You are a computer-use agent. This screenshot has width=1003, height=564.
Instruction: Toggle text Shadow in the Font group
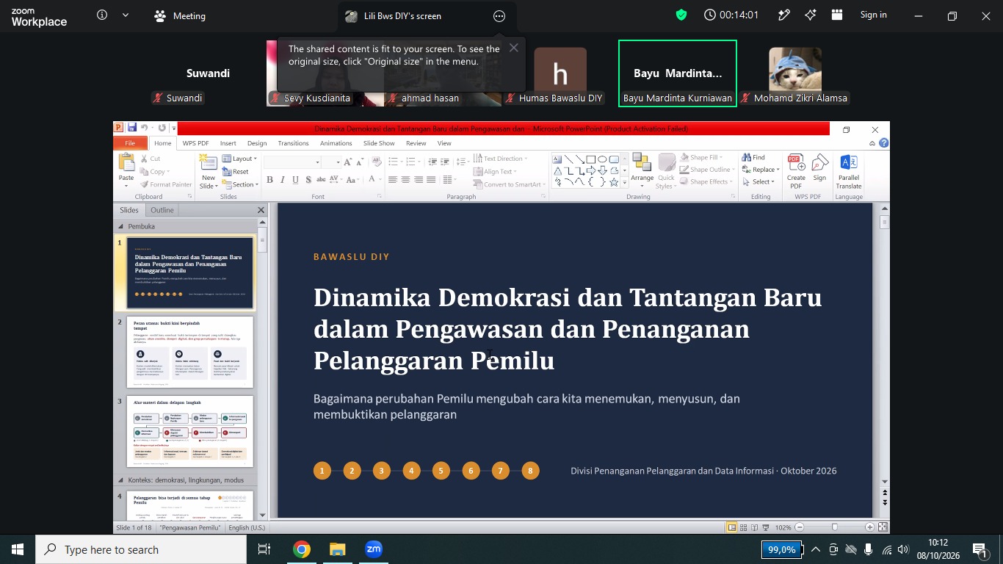(309, 180)
